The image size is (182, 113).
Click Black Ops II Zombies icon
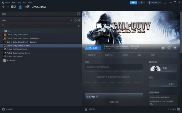click(5, 42)
